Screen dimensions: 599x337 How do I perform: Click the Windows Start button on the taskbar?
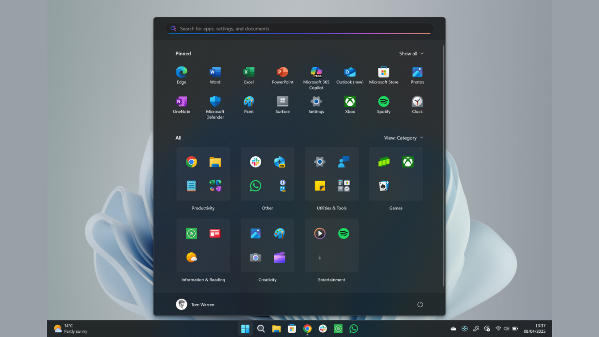pos(245,329)
